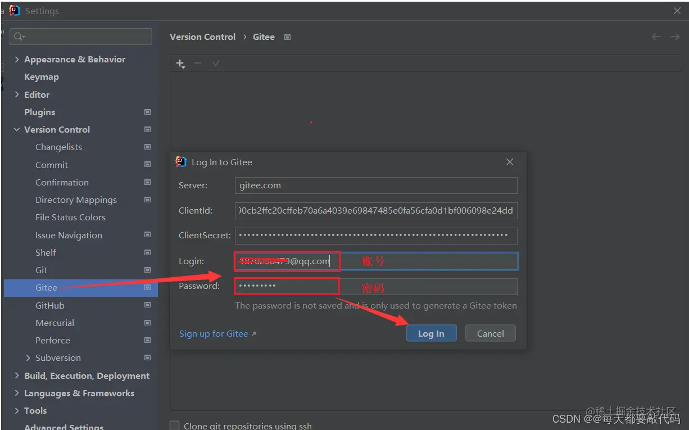The image size is (689, 430).
Task: Enable Clone git repositories using ssh
Action: coord(175,426)
